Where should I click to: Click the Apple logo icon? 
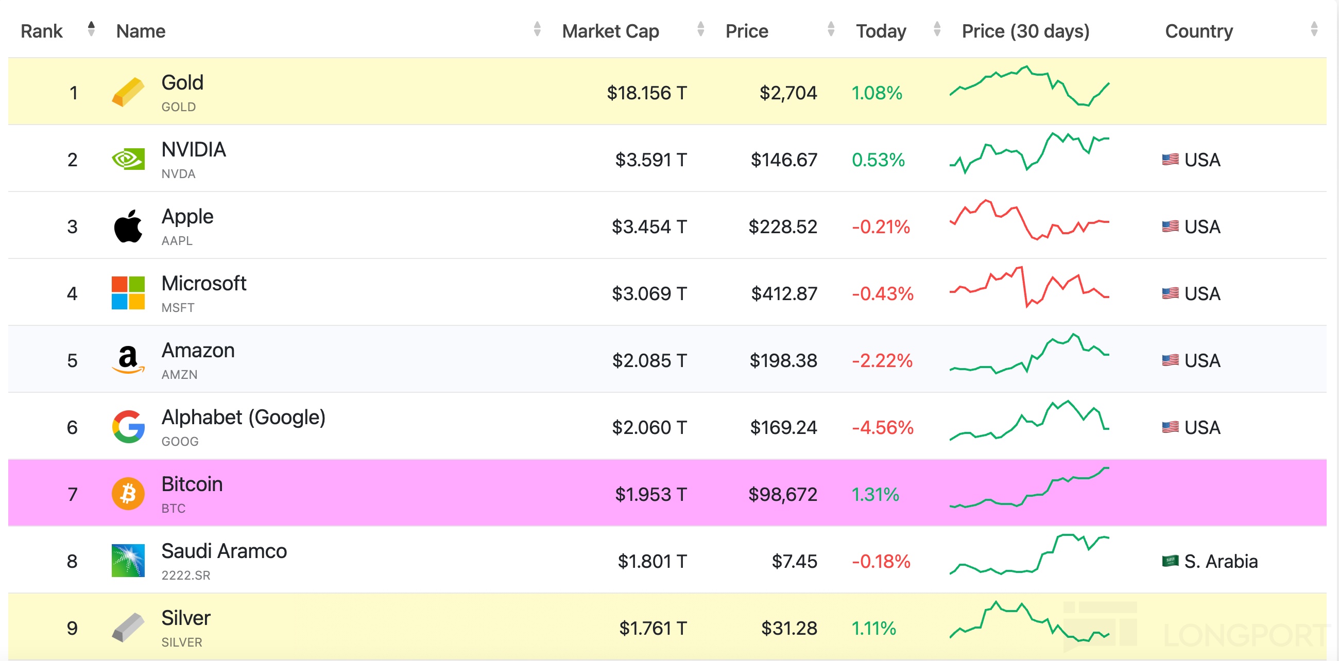pos(128,226)
